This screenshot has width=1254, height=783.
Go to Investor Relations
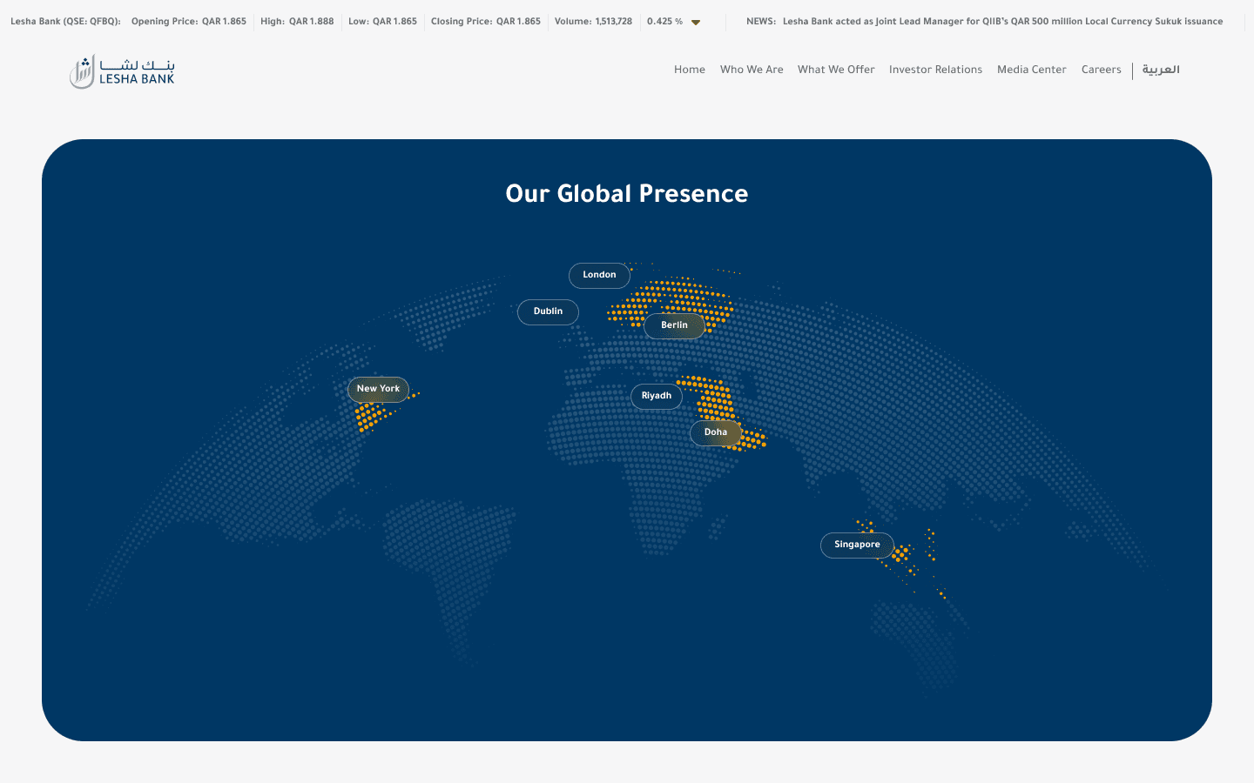pos(935,70)
